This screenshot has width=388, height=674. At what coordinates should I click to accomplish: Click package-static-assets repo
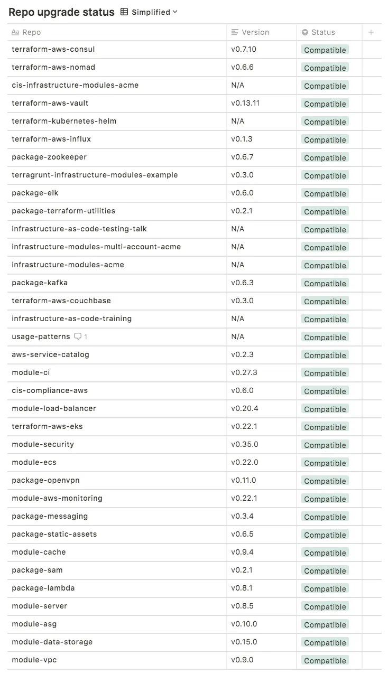point(54,534)
